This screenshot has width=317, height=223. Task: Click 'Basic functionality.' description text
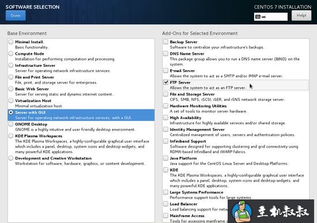point(32,47)
